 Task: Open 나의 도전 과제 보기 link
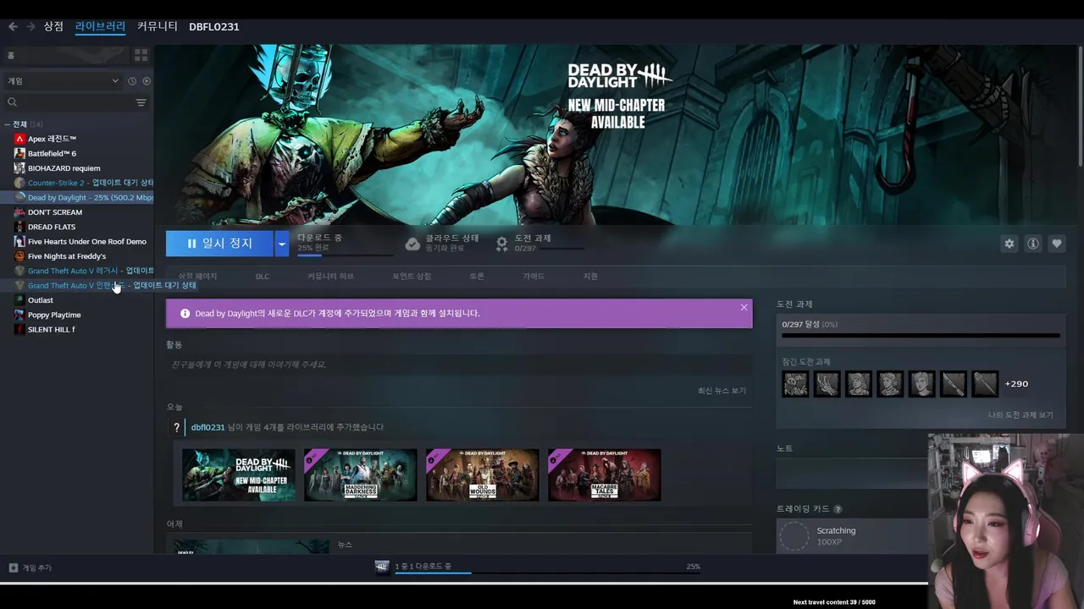tap(1020, 415)
